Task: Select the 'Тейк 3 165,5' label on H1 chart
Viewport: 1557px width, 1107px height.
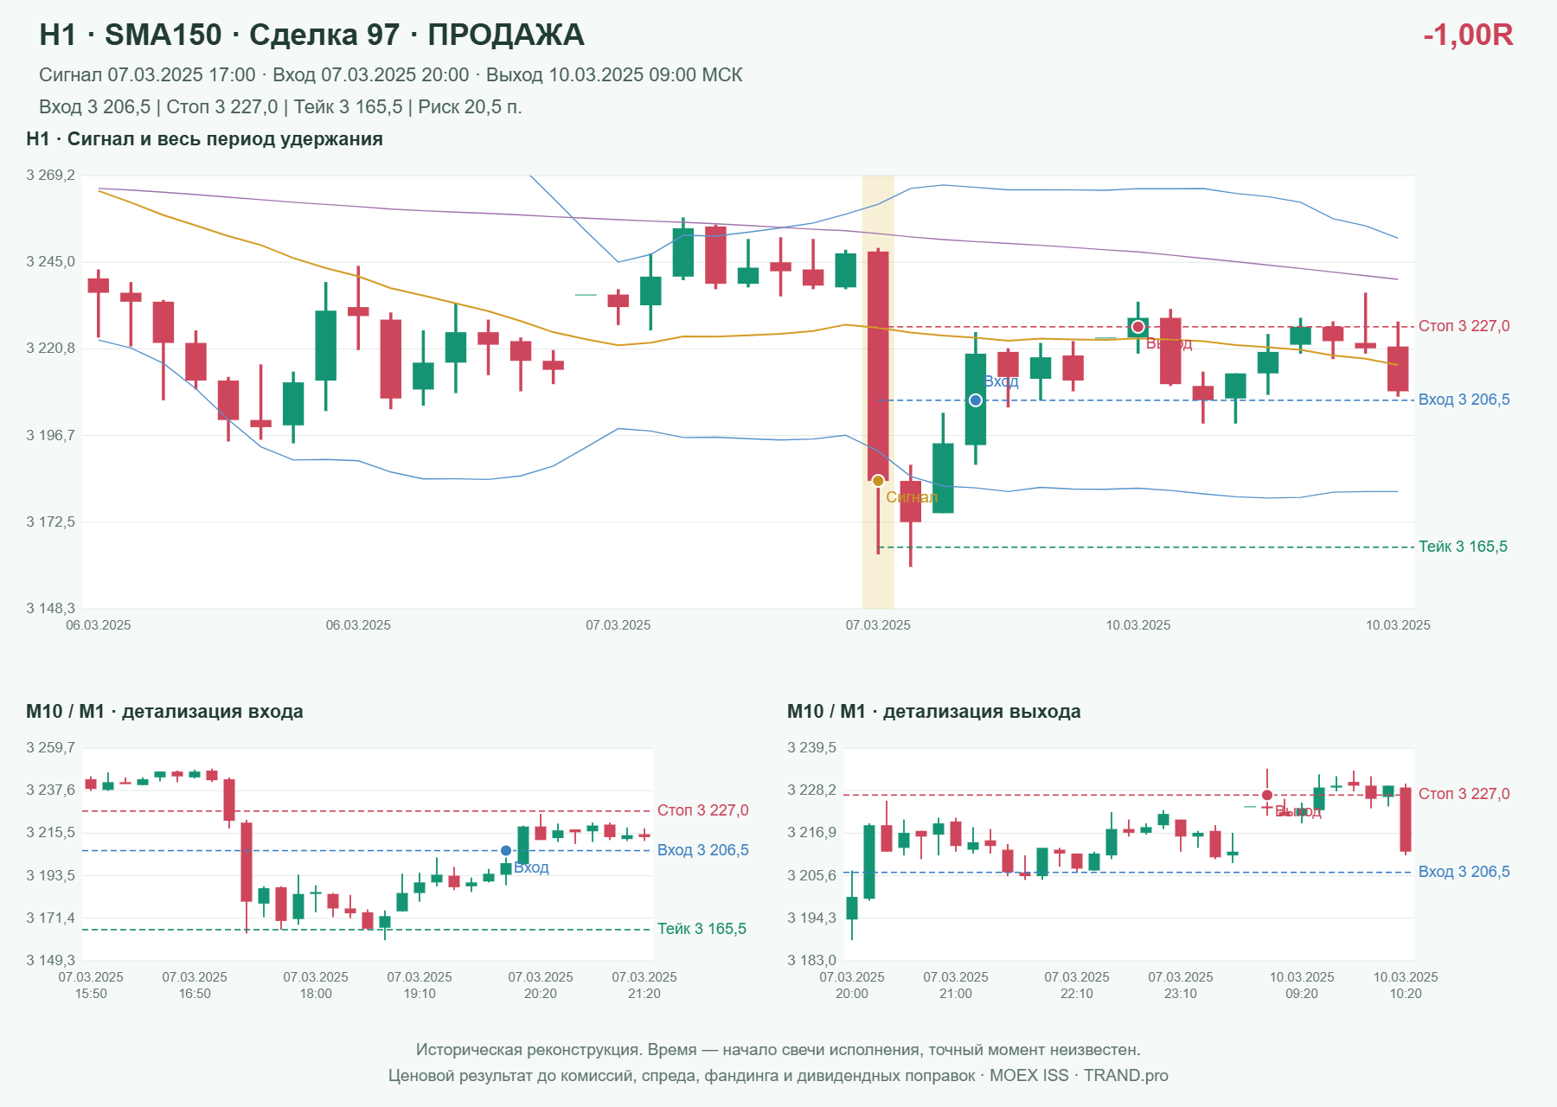Action: click(x=1463, y=547)
